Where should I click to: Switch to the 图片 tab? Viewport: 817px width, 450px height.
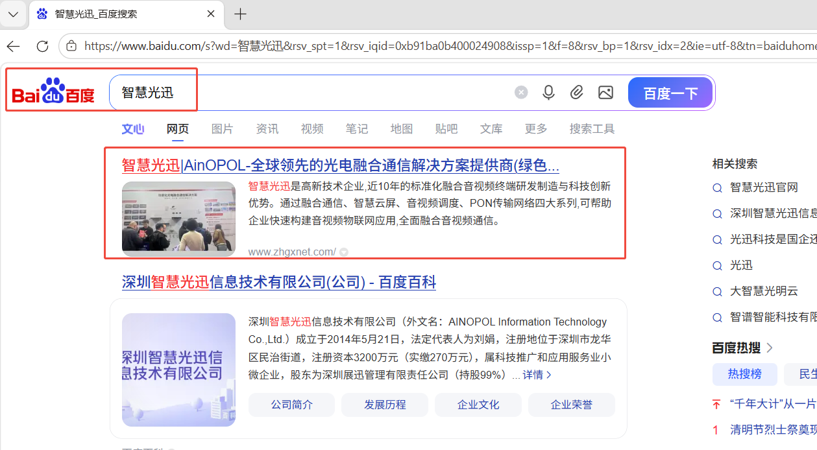(222, 129)
